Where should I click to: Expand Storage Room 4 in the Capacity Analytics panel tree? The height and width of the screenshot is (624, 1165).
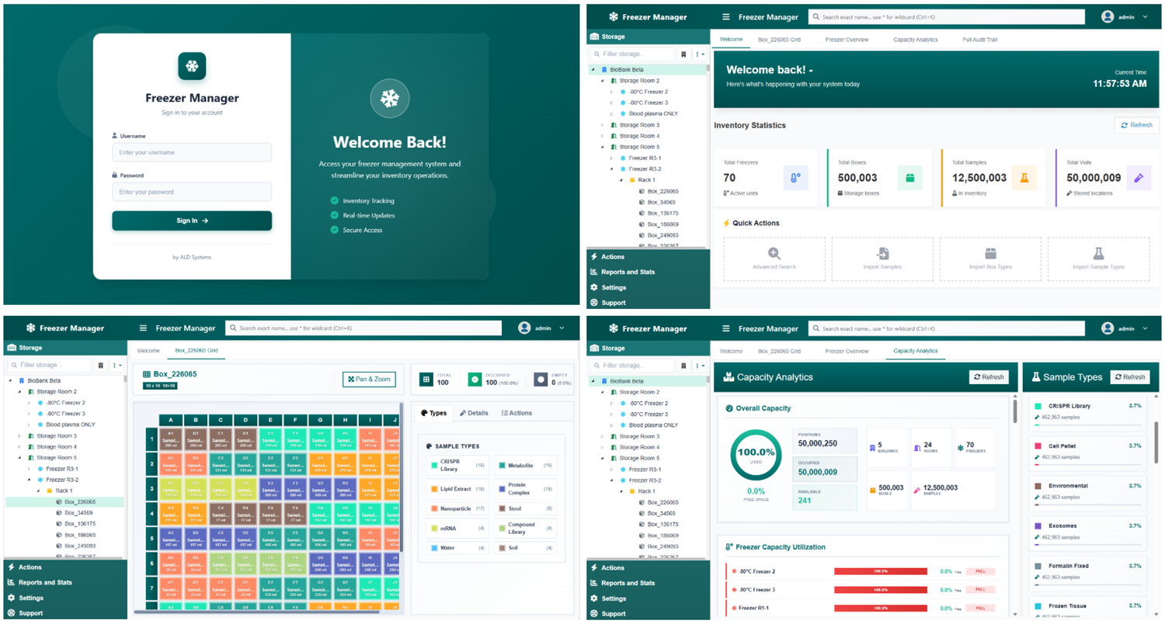[603, 447]
